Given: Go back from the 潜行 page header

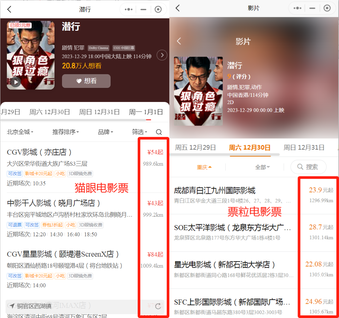Looking at the screenshot, I should 9,9.
